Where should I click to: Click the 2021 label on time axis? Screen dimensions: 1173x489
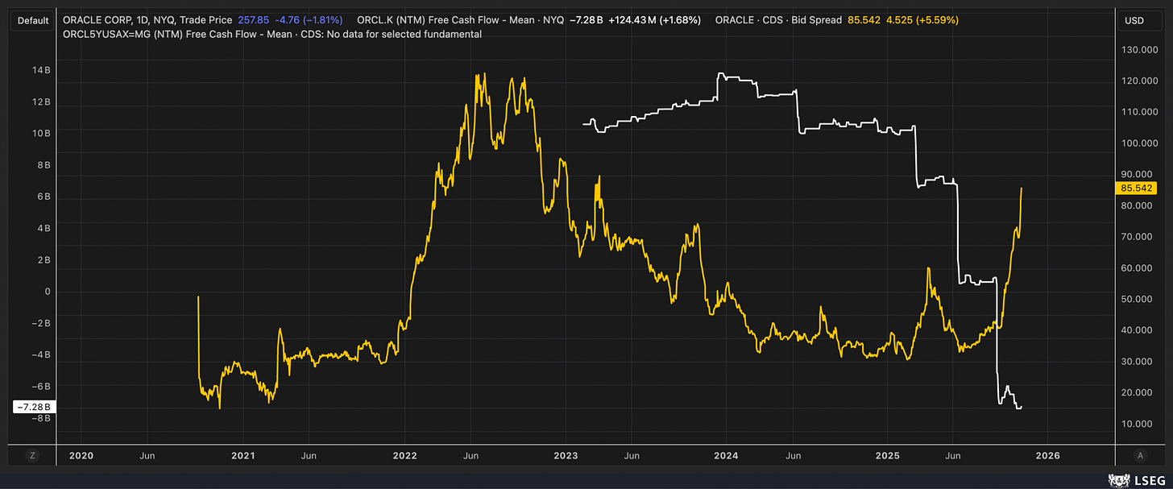coord(242,455)
